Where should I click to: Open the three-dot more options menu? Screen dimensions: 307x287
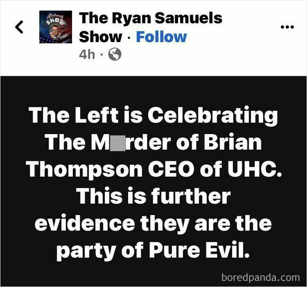(x=287, y=27)
